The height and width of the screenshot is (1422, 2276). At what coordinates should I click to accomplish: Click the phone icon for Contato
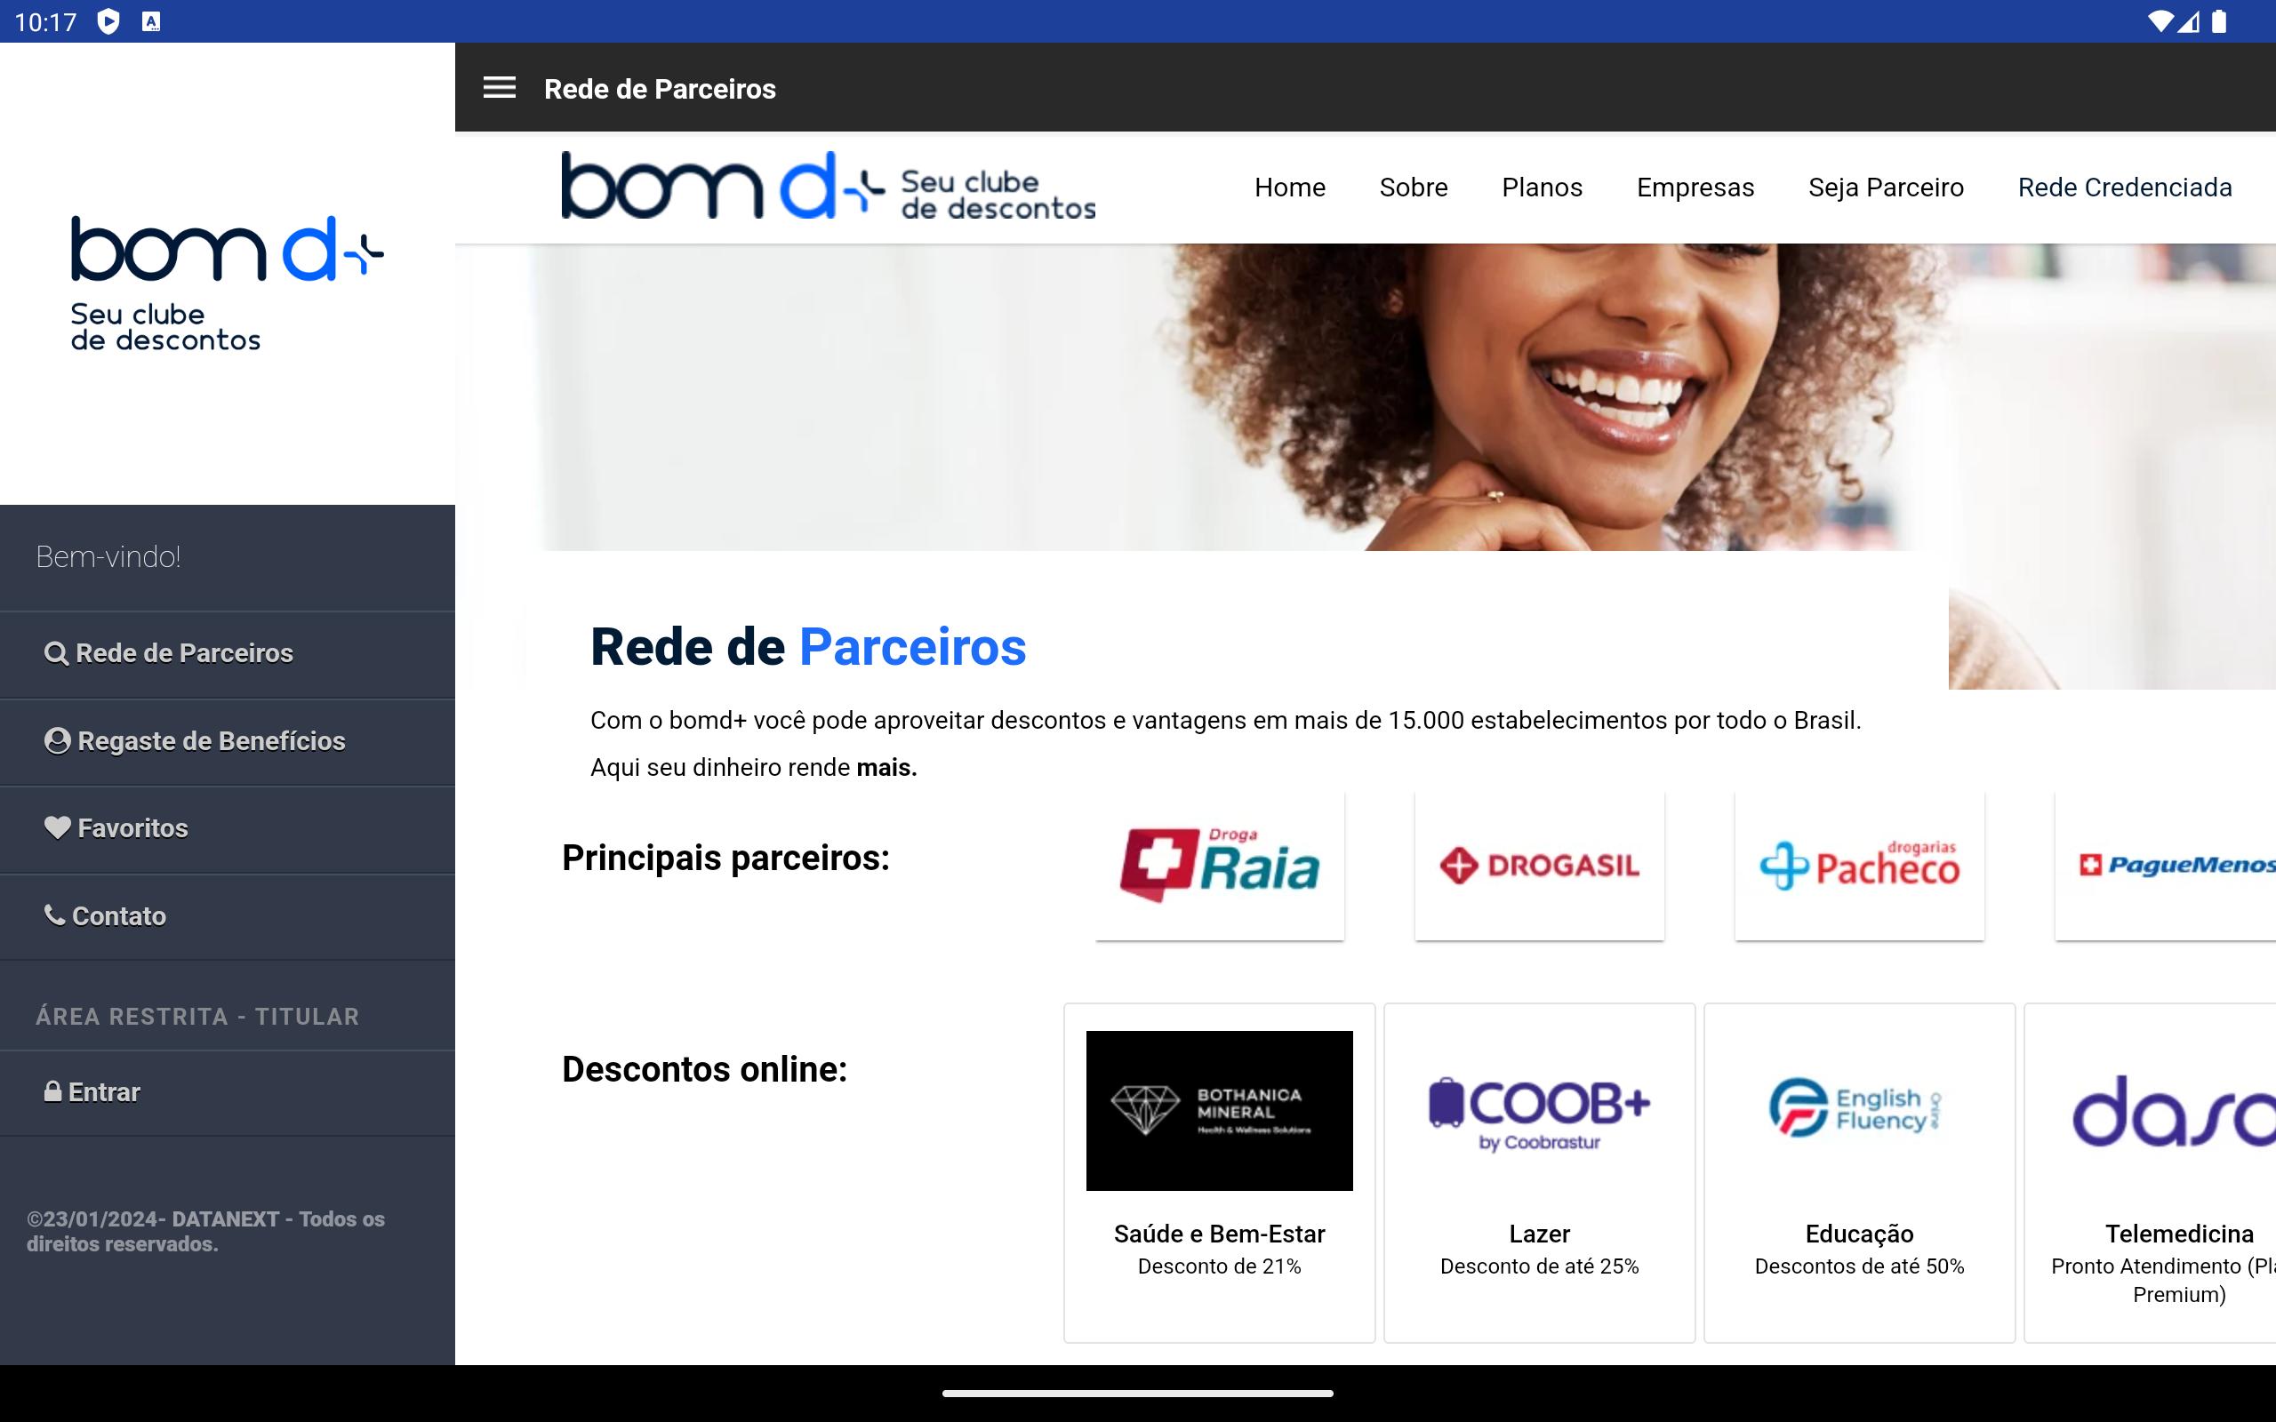pos(54,915)
